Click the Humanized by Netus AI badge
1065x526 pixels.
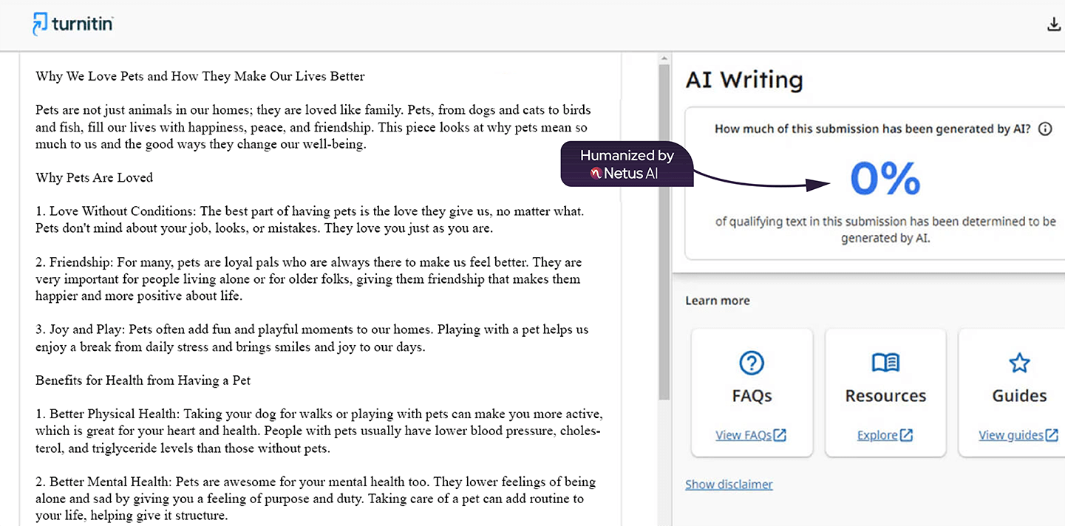click(x=627, y=165)
